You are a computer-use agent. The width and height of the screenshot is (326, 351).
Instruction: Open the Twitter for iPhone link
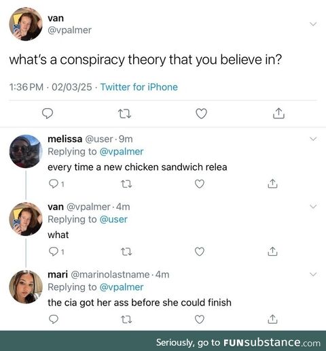click(139, 87)
